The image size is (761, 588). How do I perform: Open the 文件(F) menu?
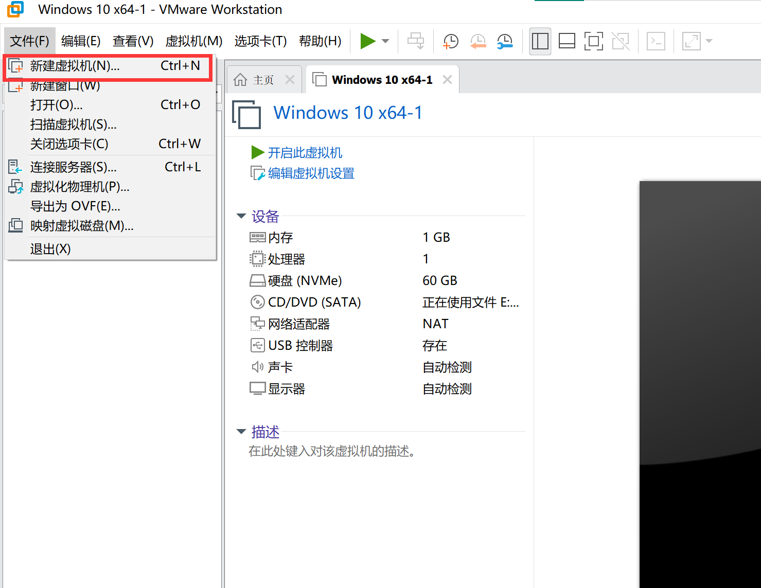(29, 41)
